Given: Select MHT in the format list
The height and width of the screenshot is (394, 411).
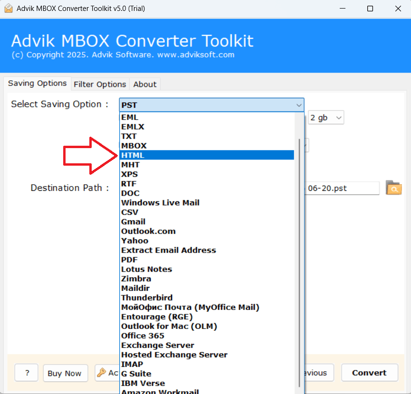Looking at the screenshot, I should [x=207, y=165].
